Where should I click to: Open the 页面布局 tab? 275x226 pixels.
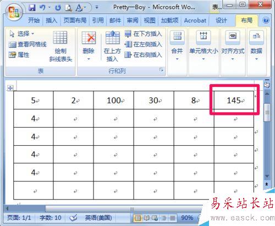point(75,20)
